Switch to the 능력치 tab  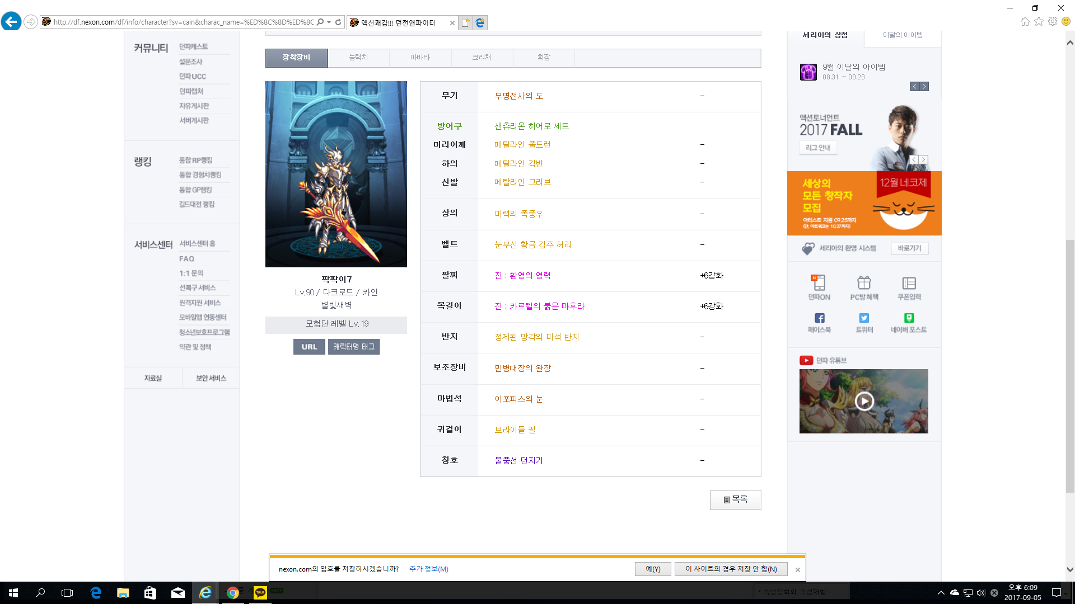click(x=358, y=58)
